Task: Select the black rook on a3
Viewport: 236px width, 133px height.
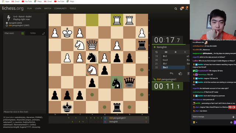Action: click(142, 45)
